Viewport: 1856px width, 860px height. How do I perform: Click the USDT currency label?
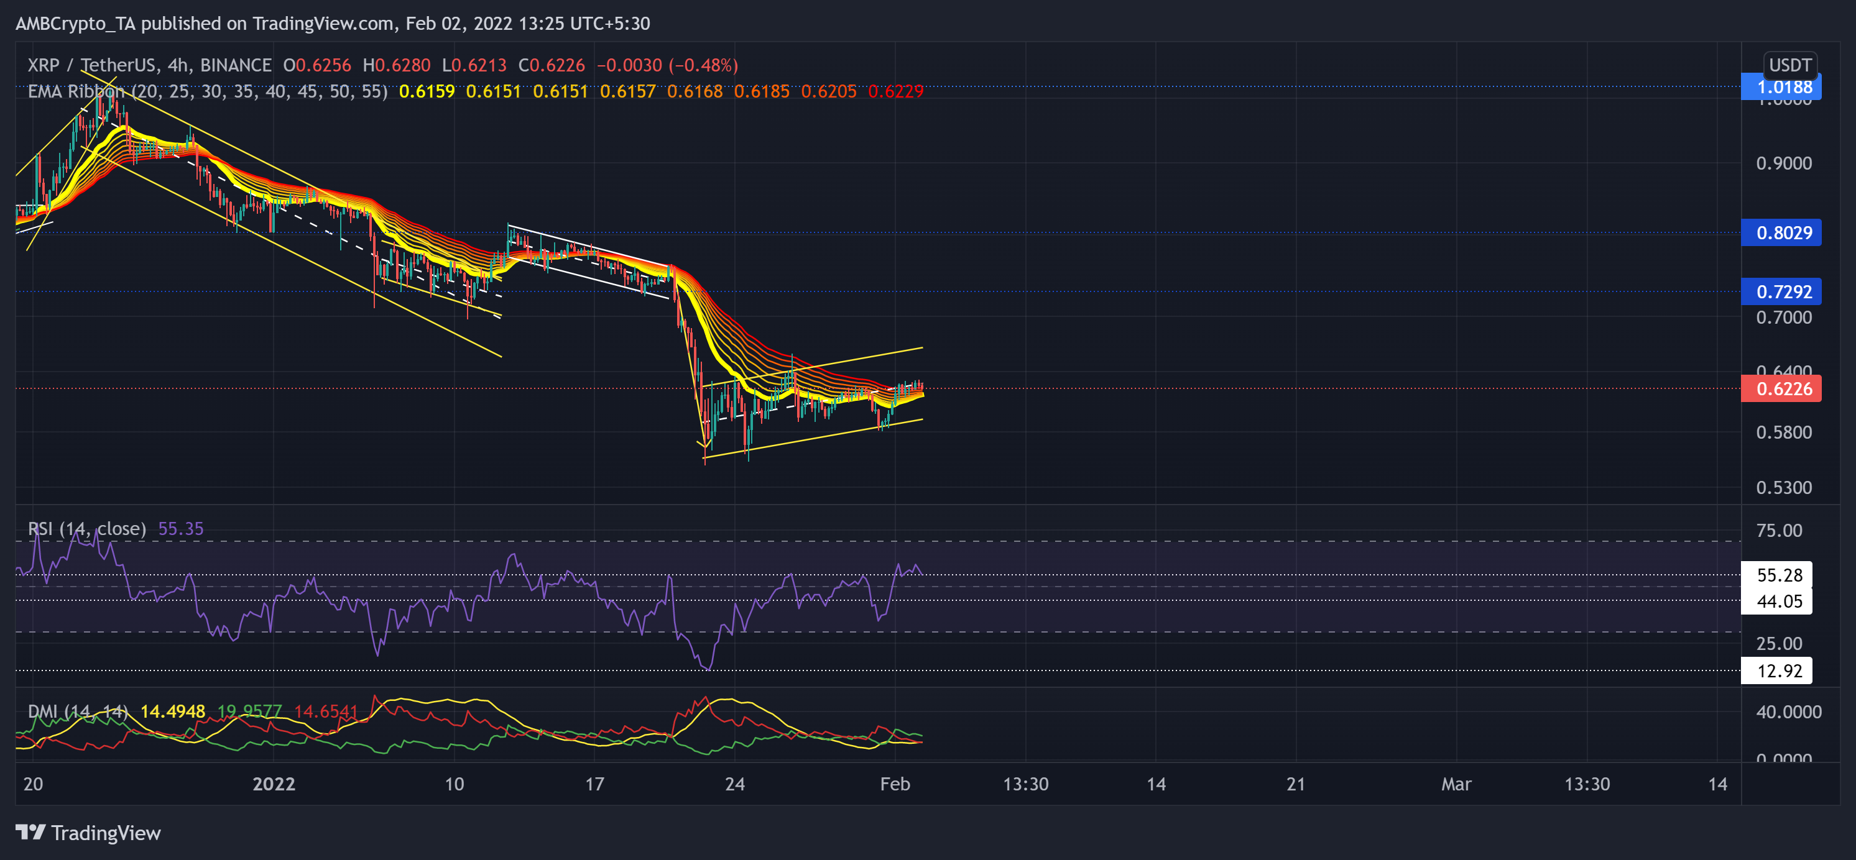[1789, 65]
